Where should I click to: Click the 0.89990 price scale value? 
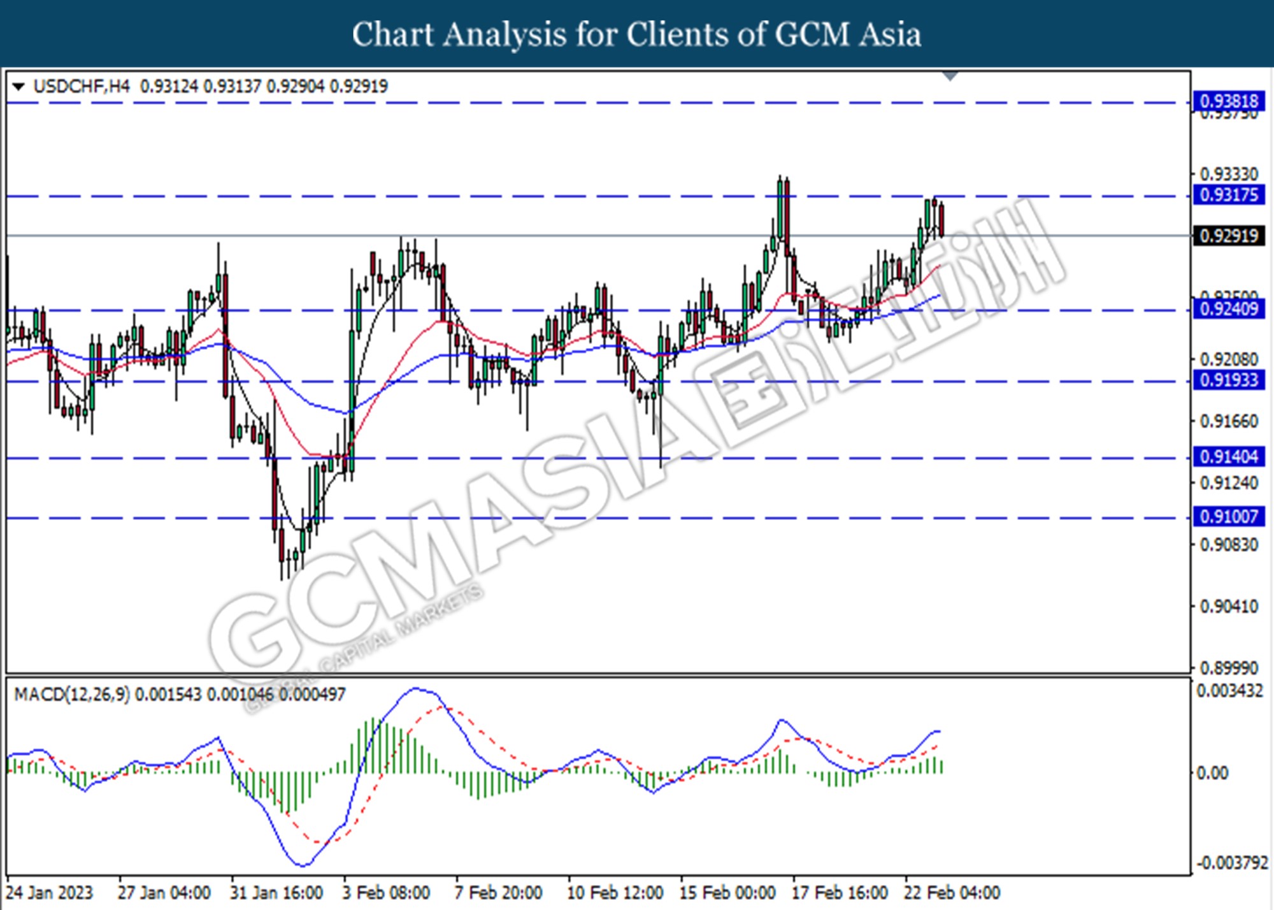pyautogui.click(x=1229, y=668)
